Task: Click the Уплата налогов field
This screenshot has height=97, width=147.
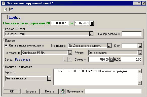Action: coord(26,78)
